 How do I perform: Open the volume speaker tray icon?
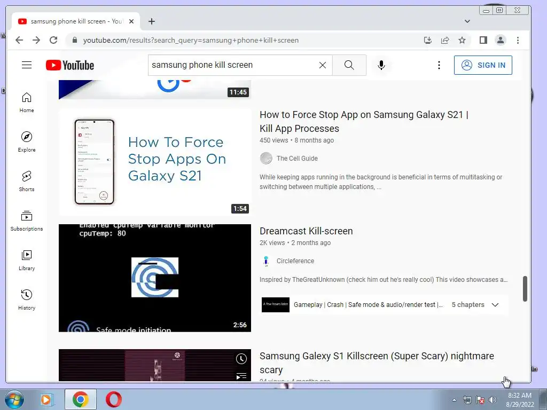point(493,400)
